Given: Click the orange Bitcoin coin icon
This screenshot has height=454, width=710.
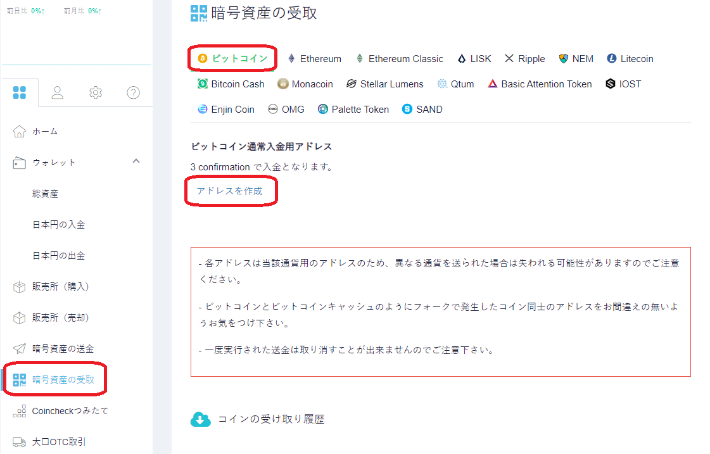Looking at the screenshot, I should point(203,58).
